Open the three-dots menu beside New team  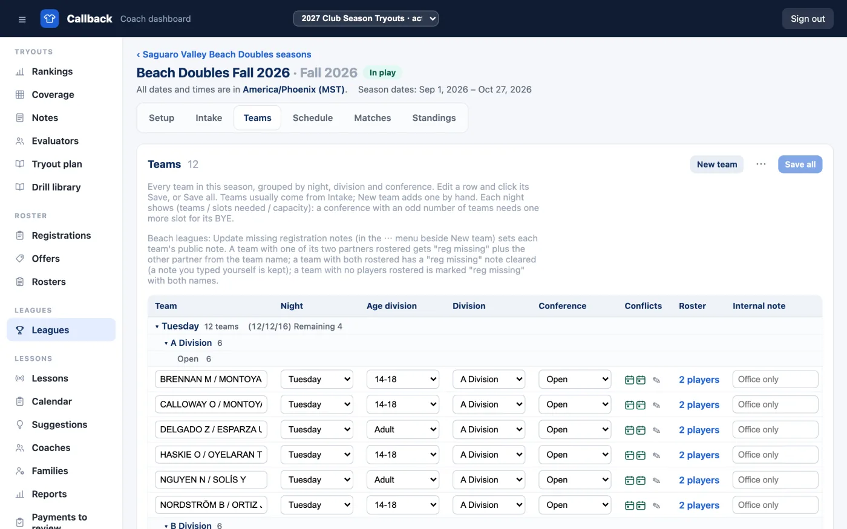coord(761,164)
